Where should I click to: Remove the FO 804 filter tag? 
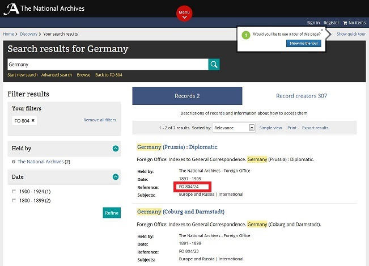[33, 121]
